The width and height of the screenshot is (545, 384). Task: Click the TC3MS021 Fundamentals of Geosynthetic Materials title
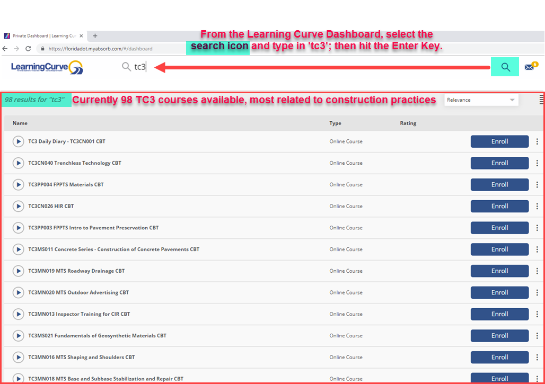(x=97, y=336)
